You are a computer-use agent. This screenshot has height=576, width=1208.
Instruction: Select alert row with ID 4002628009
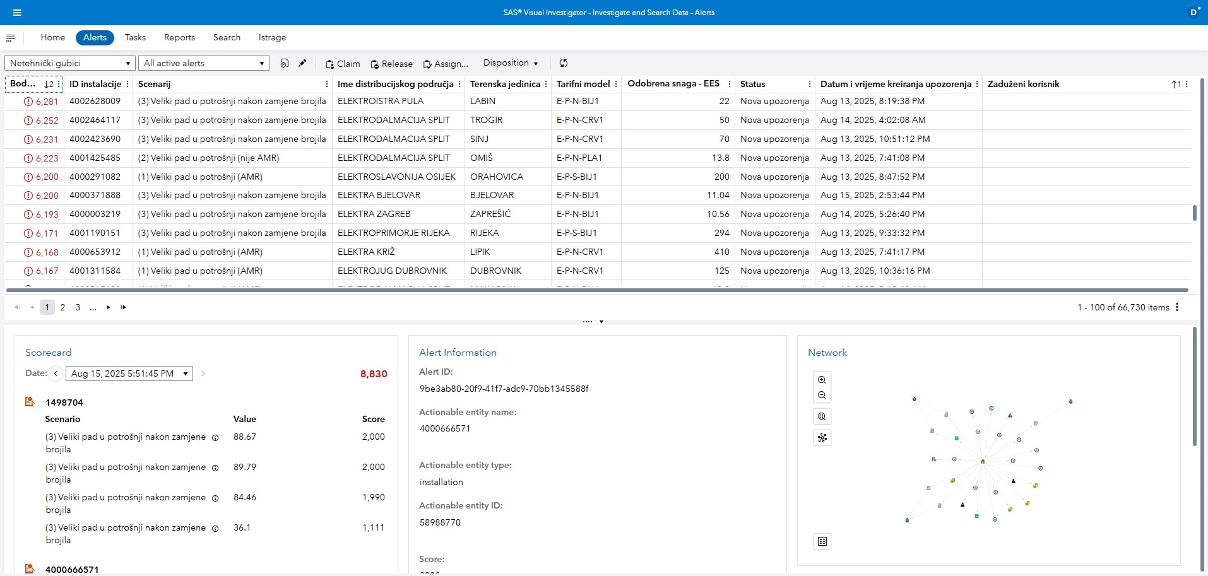pos(95,102)
